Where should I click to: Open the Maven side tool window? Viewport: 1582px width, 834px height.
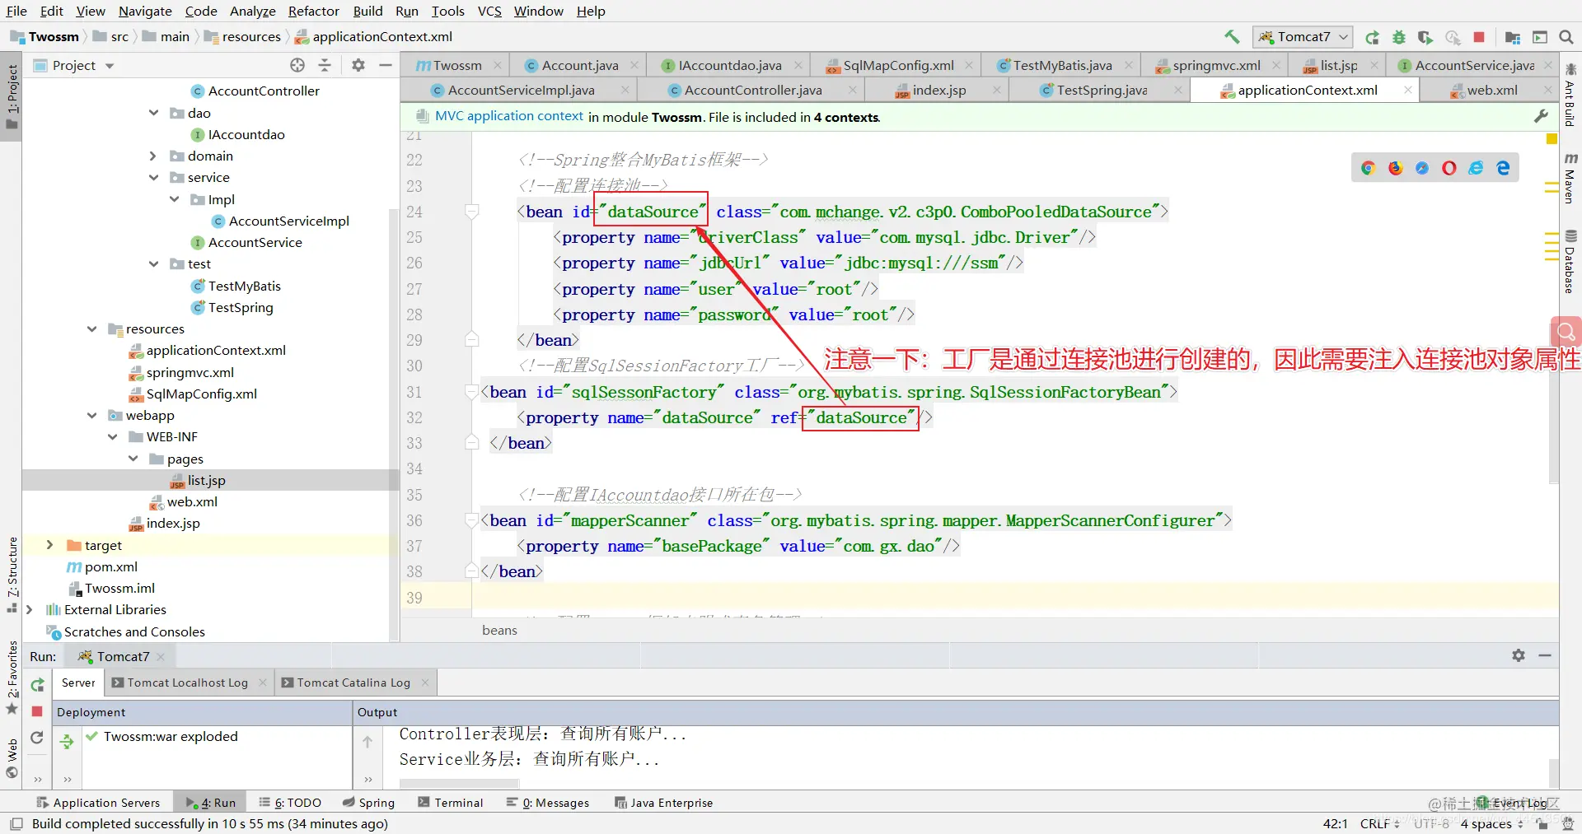pyautogui.click(x=1570, y=177)
